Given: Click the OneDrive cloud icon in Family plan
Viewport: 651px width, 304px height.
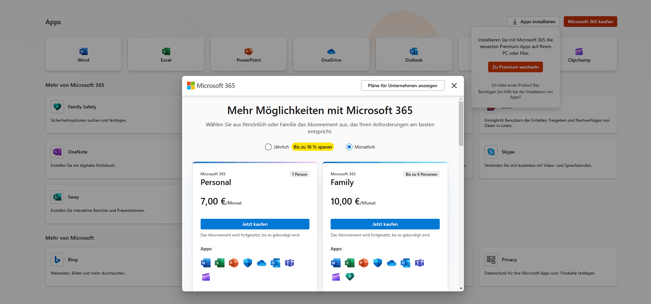Looking at the screenshot, I should point(391,263).
